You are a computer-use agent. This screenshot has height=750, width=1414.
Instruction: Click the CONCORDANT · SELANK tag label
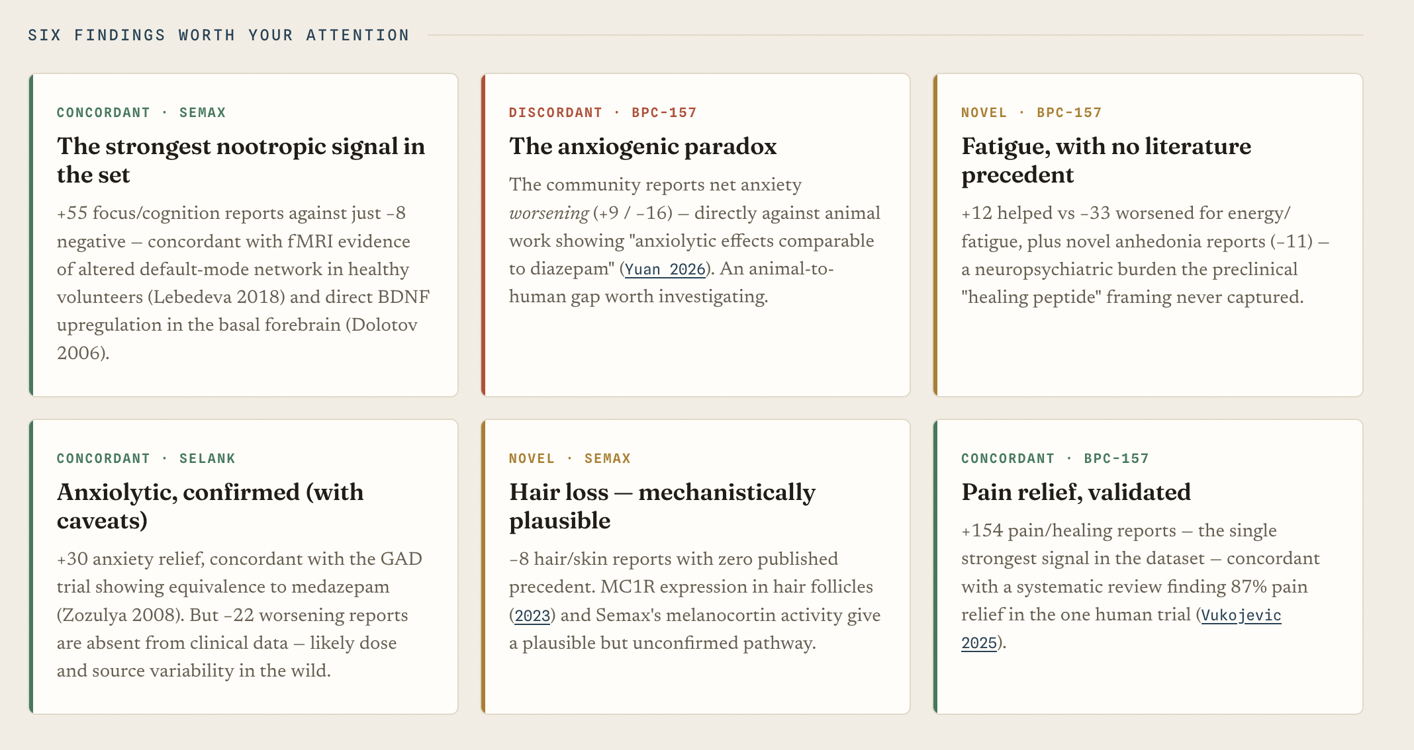(x=146, y=458)
